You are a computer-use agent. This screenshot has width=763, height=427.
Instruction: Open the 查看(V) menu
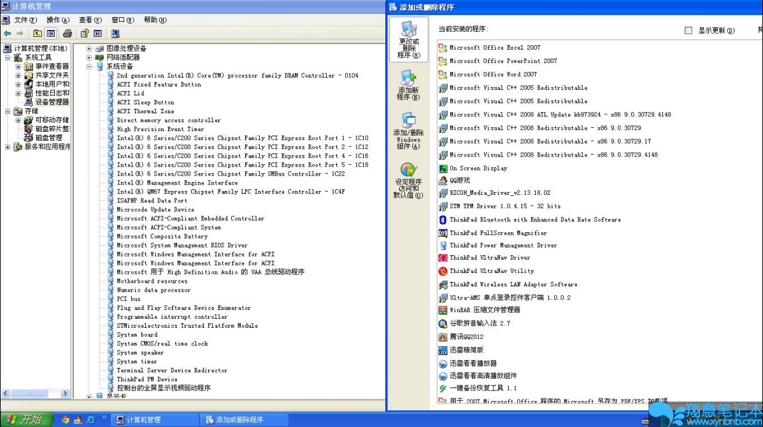click(x=90, y=20)
